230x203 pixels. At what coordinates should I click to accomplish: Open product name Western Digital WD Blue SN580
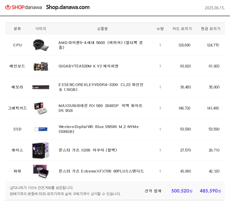coord(99,129)
